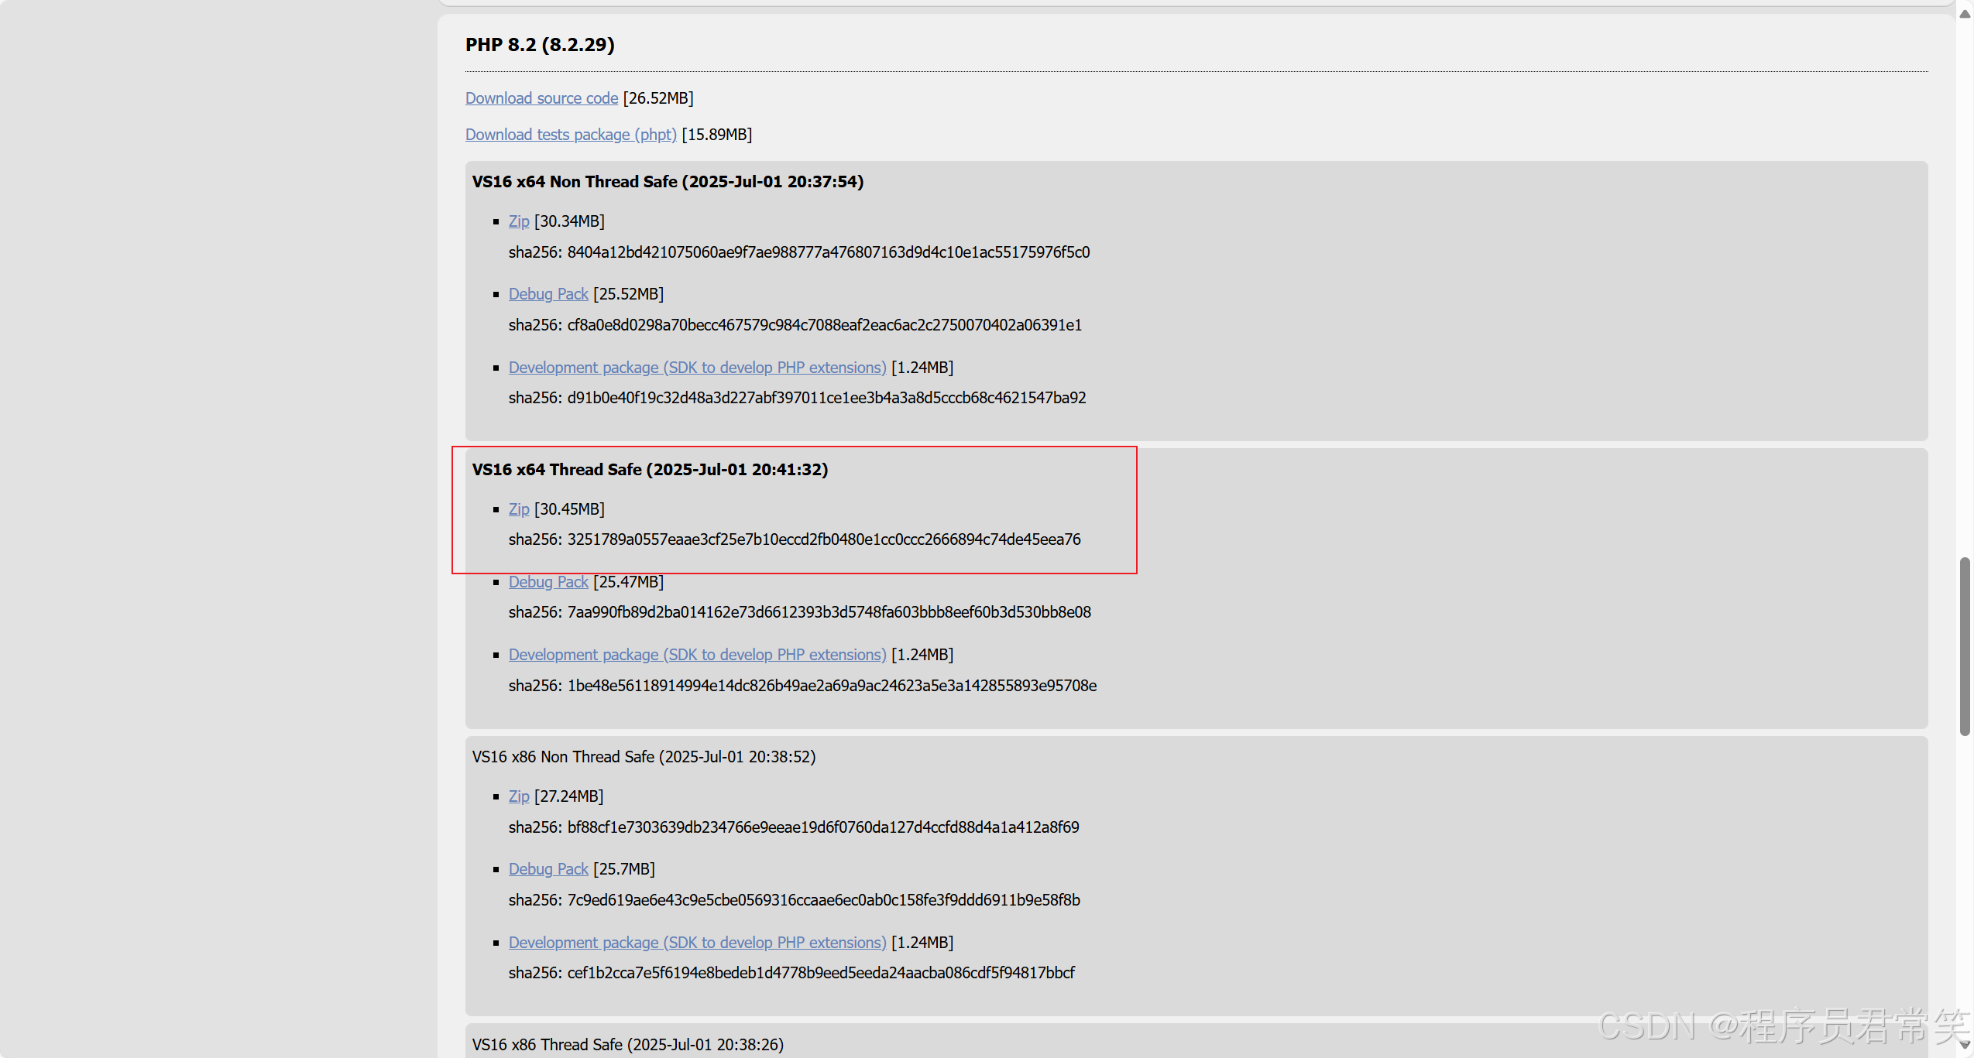Click sha256 hash starting 8404a12bd
The width and height of the screenshot is (1974, 1058).
(x=829, y=252)
